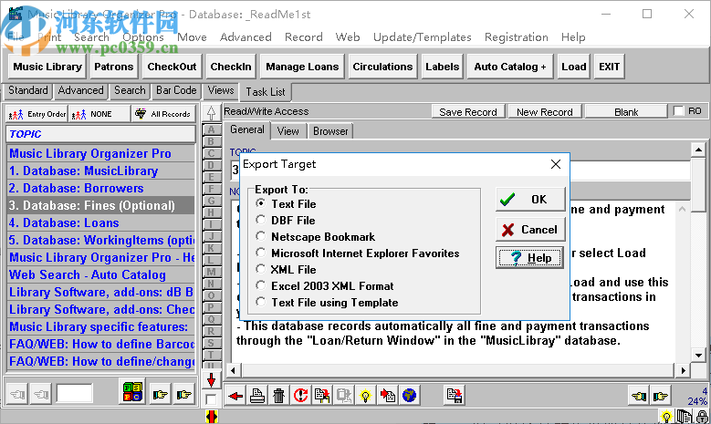This screenshot has height=424, width=711.
Task: Switch to the Bar Code tab
Action: click(x=176, y=90)
